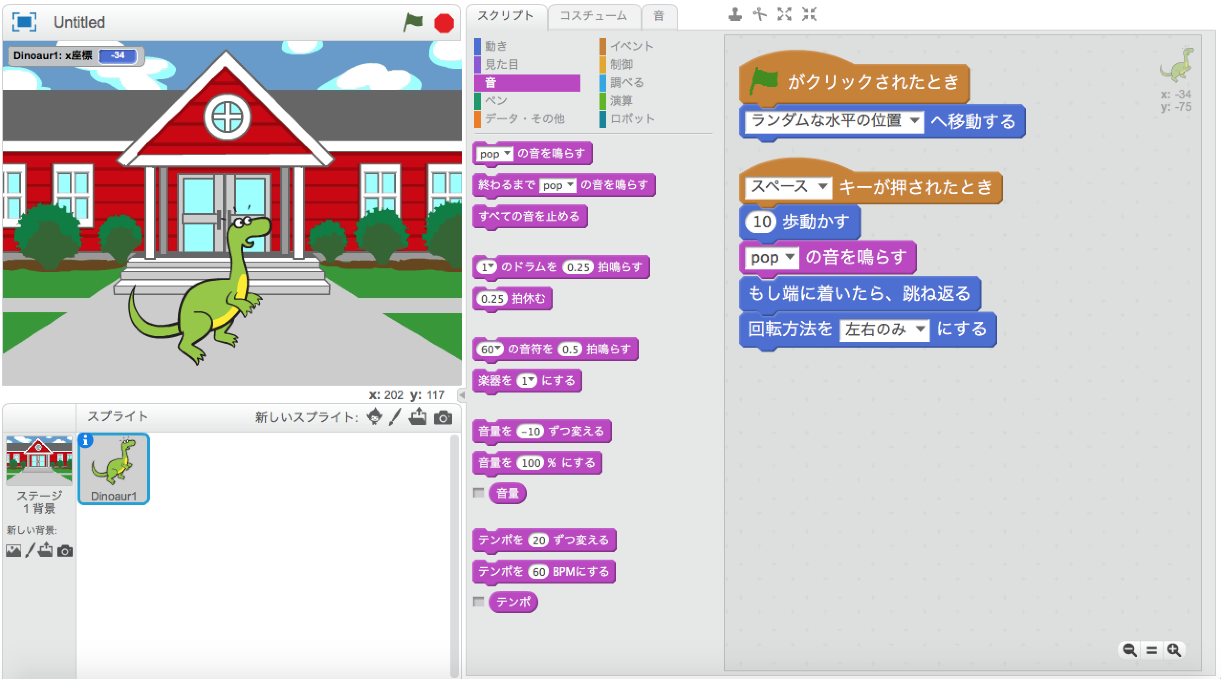Select the 見た目 block category
The image size is (1221, 679).
[x=527, y=64]
